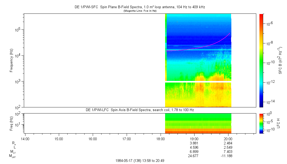This screenshot has width=287, height=164.
Task: Select the 19:00 time axis tick label
Action: pos(194,139)
